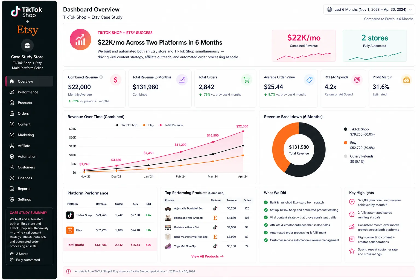Click the shopping cart icon on Total Orders
The width and height of the screenshot is (420, 280).
click(247, 80)
